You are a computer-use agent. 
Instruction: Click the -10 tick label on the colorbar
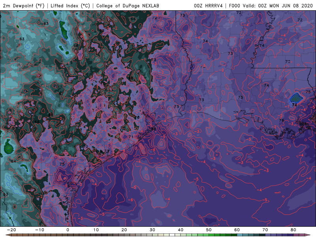[39, 230]
